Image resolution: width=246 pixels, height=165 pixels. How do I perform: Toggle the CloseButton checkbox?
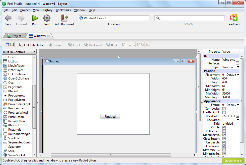click(x=224, y=139)
